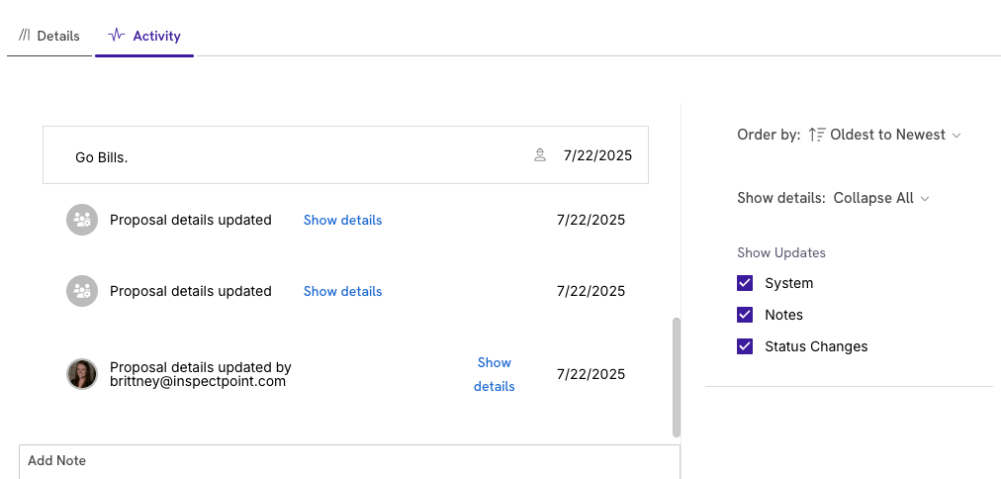
Task: Click the technician icon beside Go Bills note
Action: tap(540, 155)
